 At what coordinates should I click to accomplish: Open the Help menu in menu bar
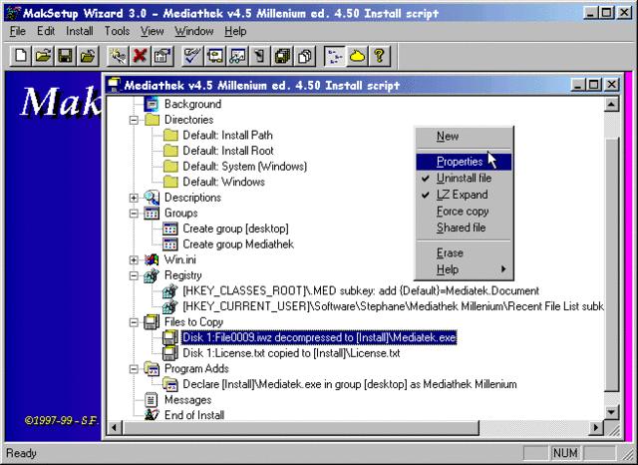235,31
